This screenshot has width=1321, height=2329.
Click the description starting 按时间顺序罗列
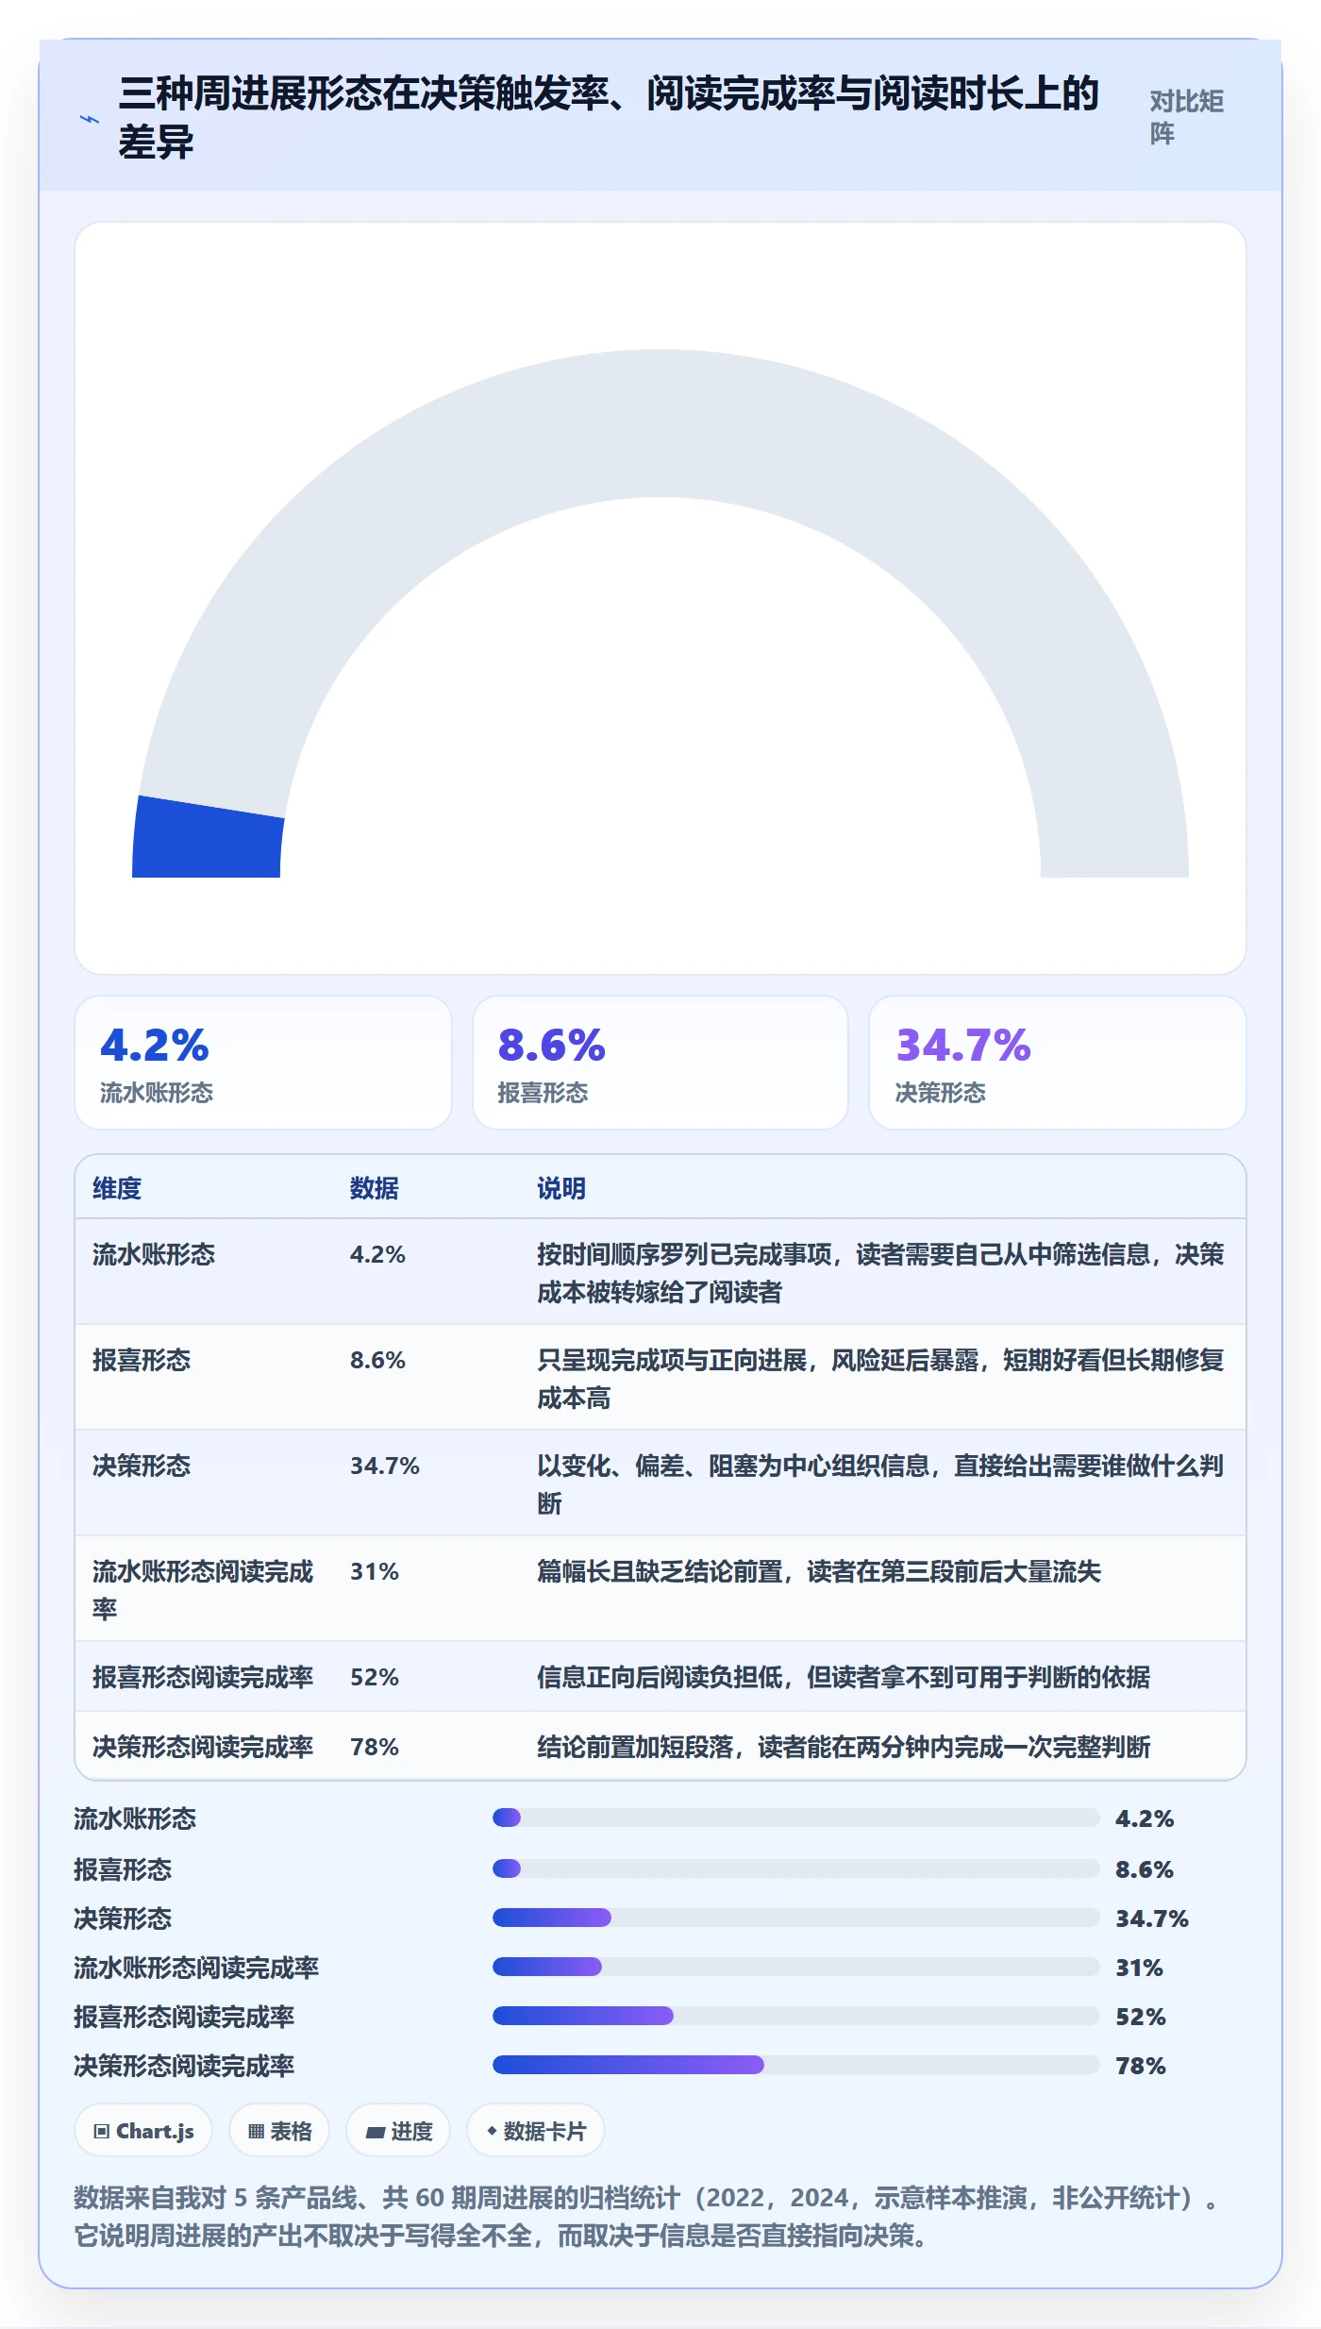tap(880, 1272)
